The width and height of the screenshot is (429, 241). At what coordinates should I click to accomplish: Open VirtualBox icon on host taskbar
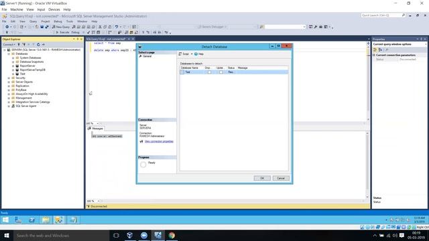pos(129,235)
